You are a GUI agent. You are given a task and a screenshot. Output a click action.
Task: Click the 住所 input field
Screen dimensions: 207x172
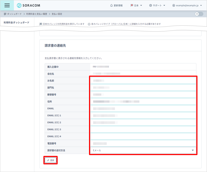click(x=143, y=102)
